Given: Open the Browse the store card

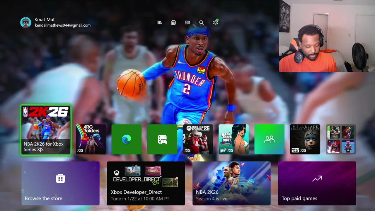Looking at the screenshot, I should 60,183.
